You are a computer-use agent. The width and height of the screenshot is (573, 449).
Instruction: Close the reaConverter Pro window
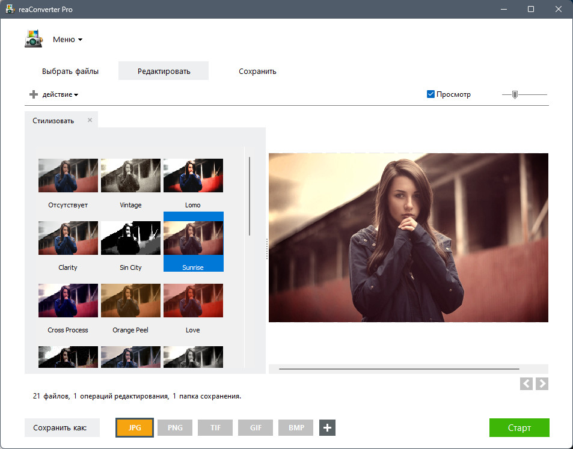coord(559,9)
